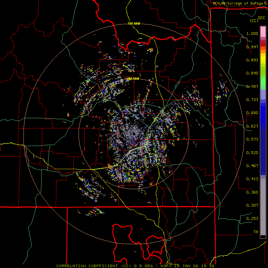Image resolution: width=268 pixels, height=268 pixels.
Task: Click the 0.680 value on the color scale
Action: (252, 113)
